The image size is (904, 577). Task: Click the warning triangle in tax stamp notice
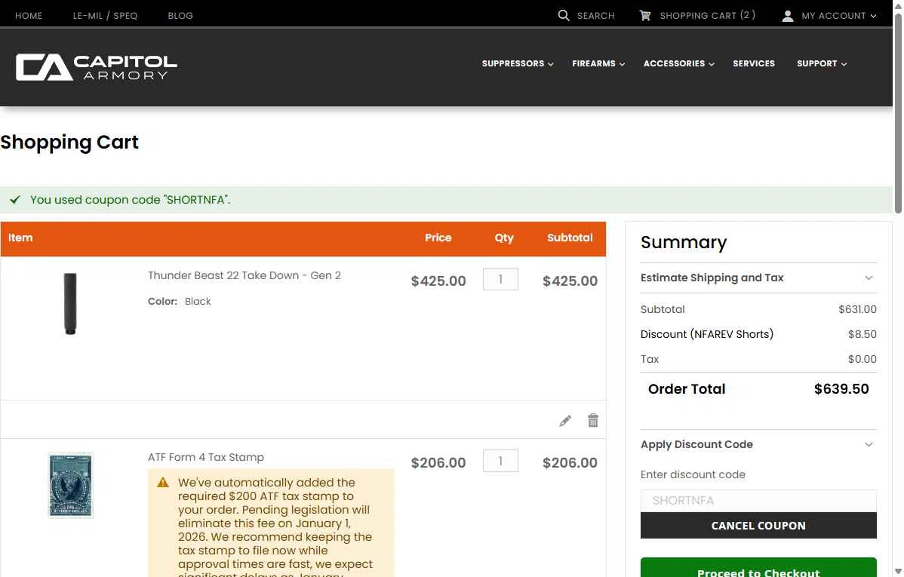click(163, 482)
